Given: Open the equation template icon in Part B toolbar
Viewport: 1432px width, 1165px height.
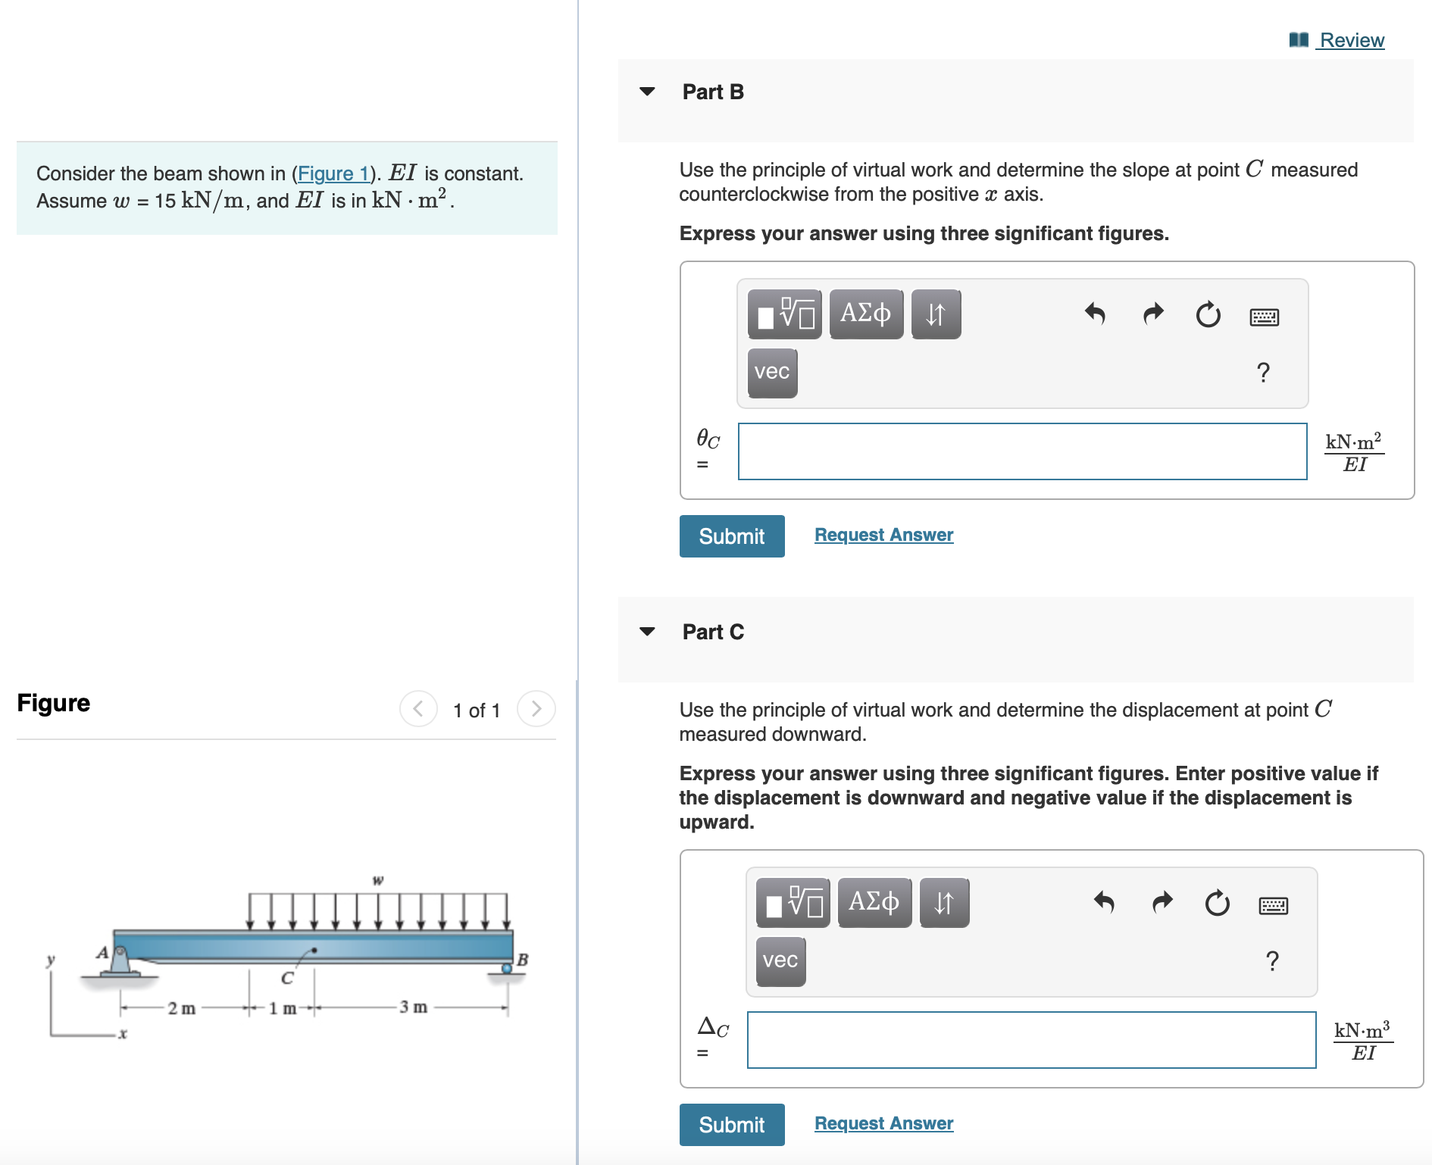Looking at the screenshot, I should pyautogui.click(x=784, y=313).
